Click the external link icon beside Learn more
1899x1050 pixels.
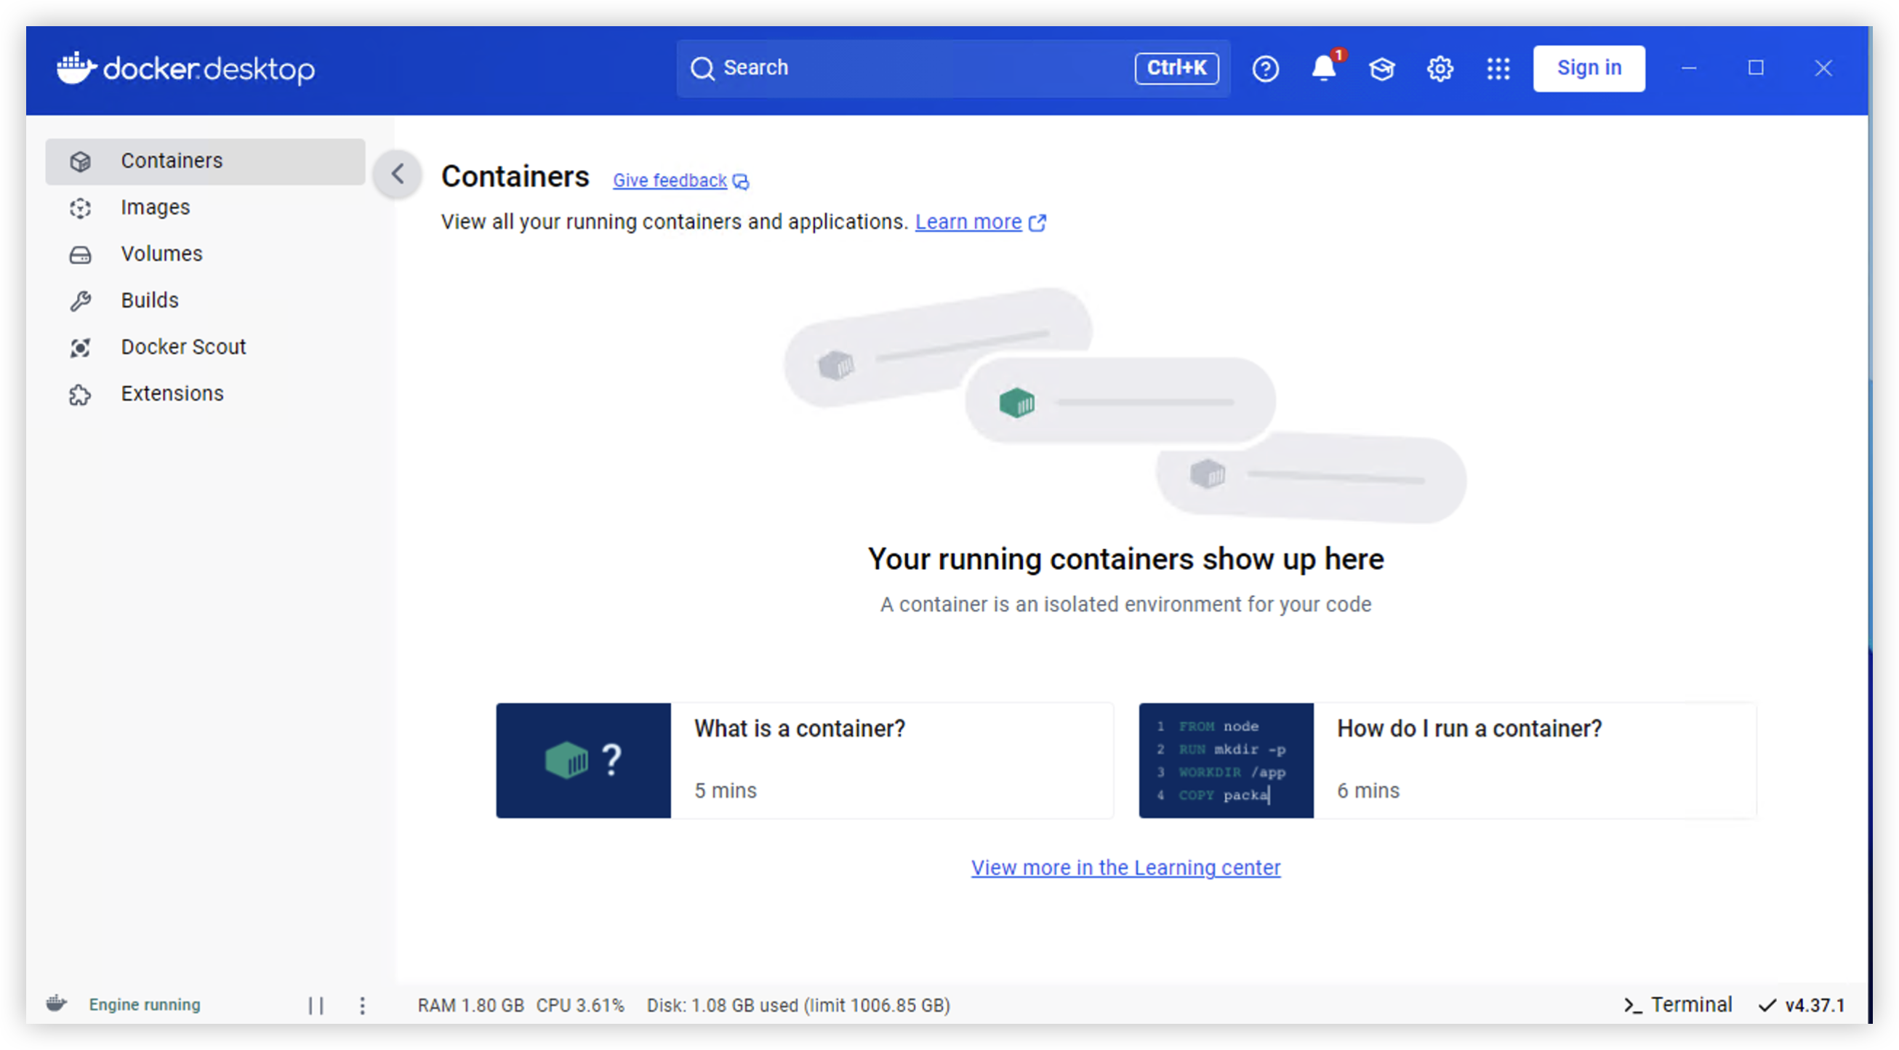(1037, 223)
